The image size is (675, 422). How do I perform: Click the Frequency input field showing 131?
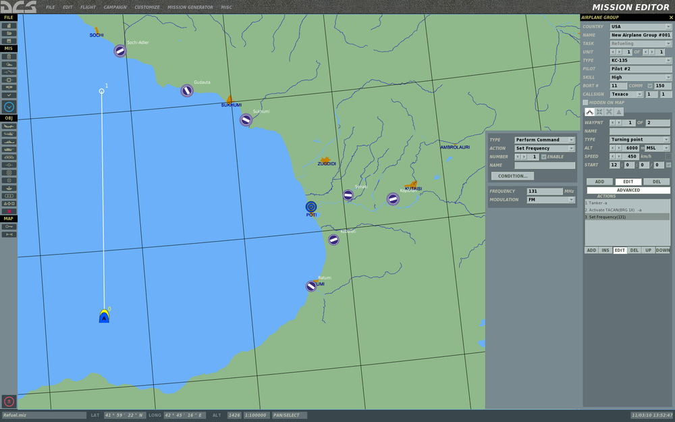click(544, 192)
